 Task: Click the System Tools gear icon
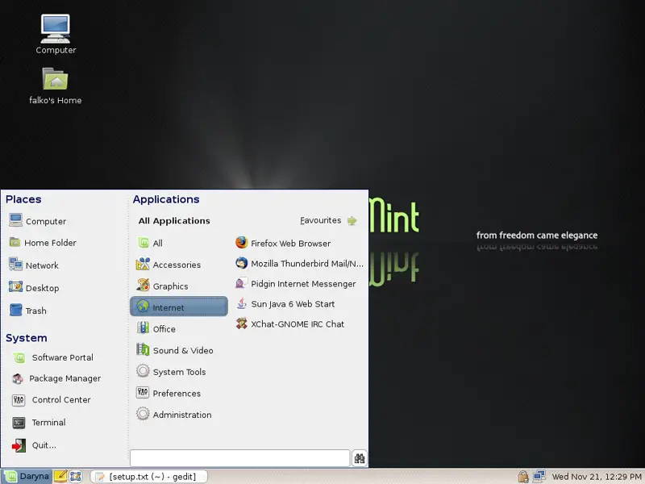143,371
